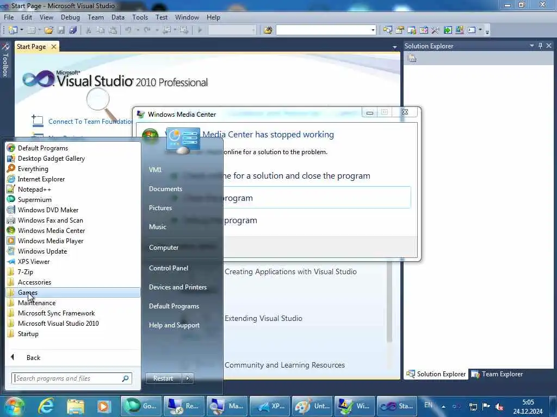557x417 pixels.
Task: Open Devices and Printers from the Start menu
Action: point(178,287)
